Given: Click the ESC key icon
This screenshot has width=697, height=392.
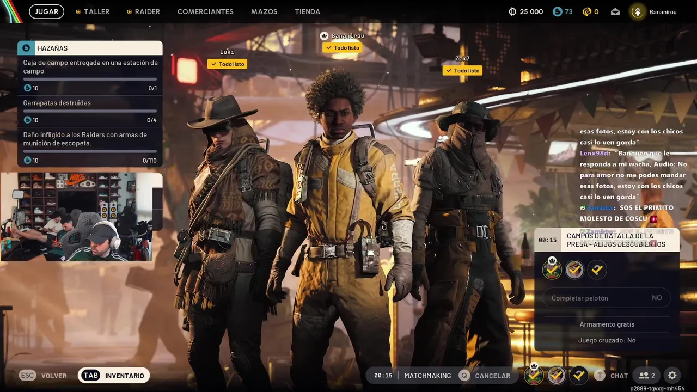Looking at the screenshot, I should [x=28, y=376].
